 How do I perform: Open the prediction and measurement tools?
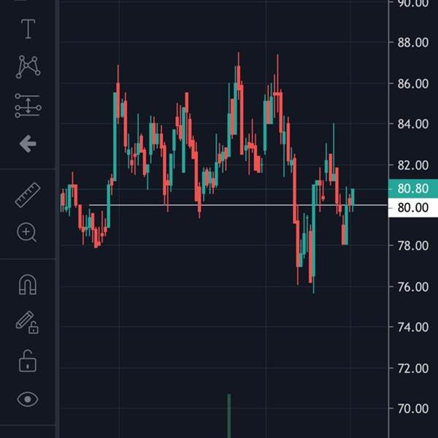(28, 105)
